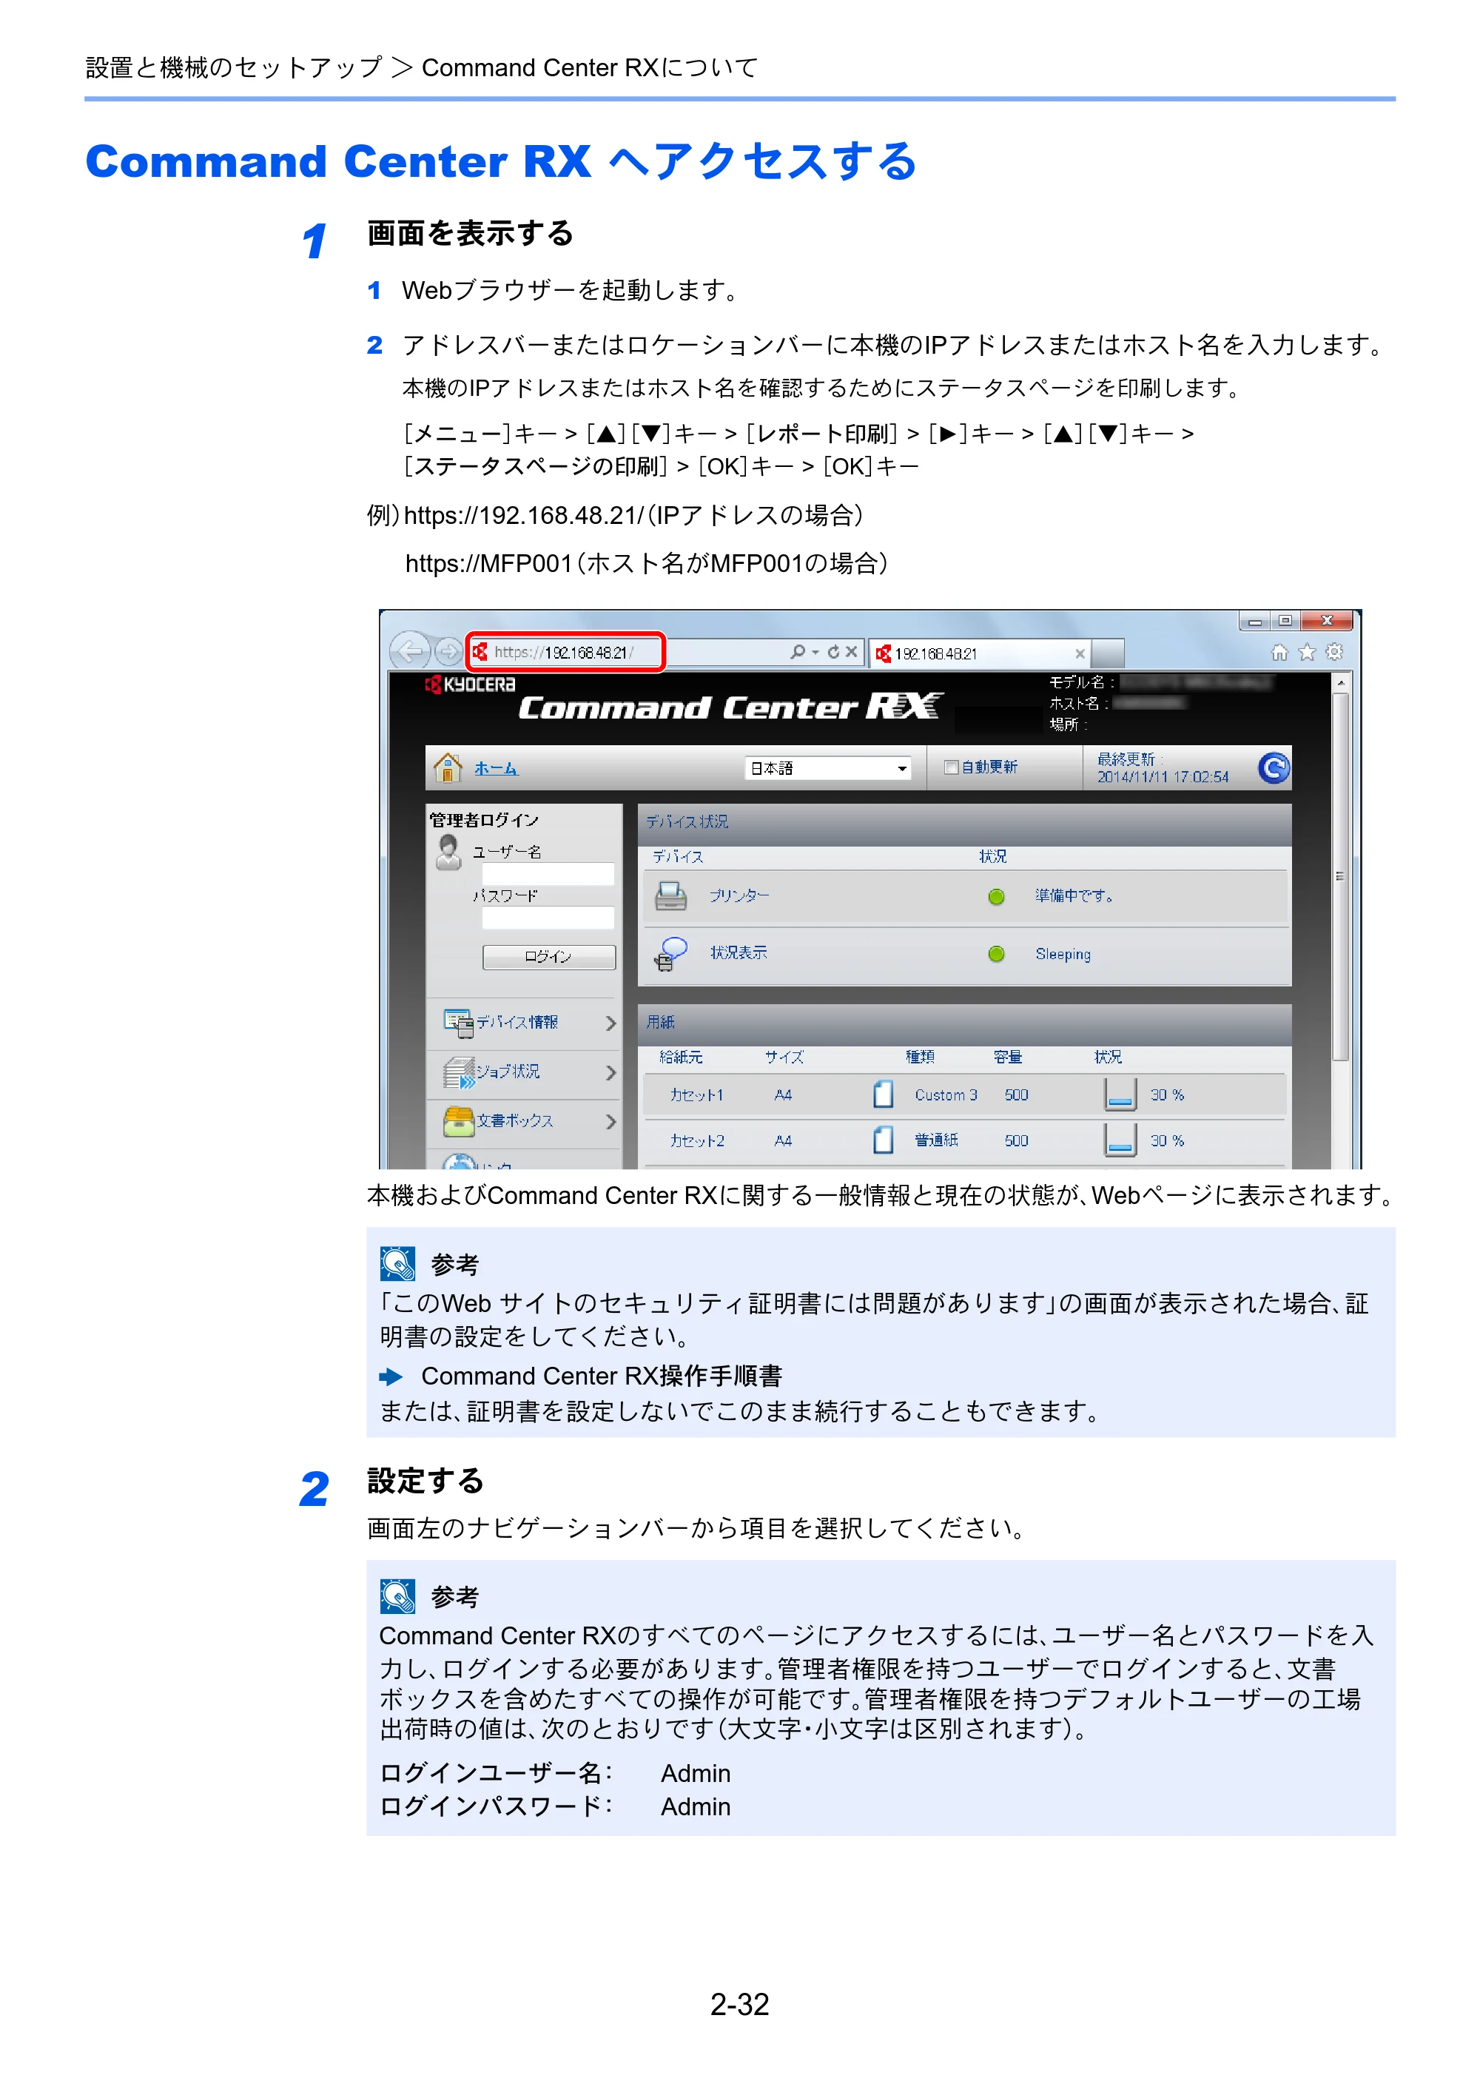Expand the ジョブ状況 menu chevron
Image resolution: width=1480 pixels, height=2095 pixels.
point(610,1073)
